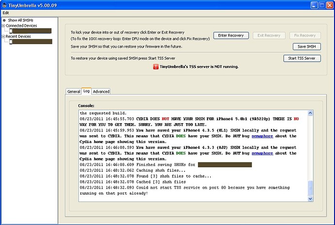Open the Advanced tab

(101, 91)
